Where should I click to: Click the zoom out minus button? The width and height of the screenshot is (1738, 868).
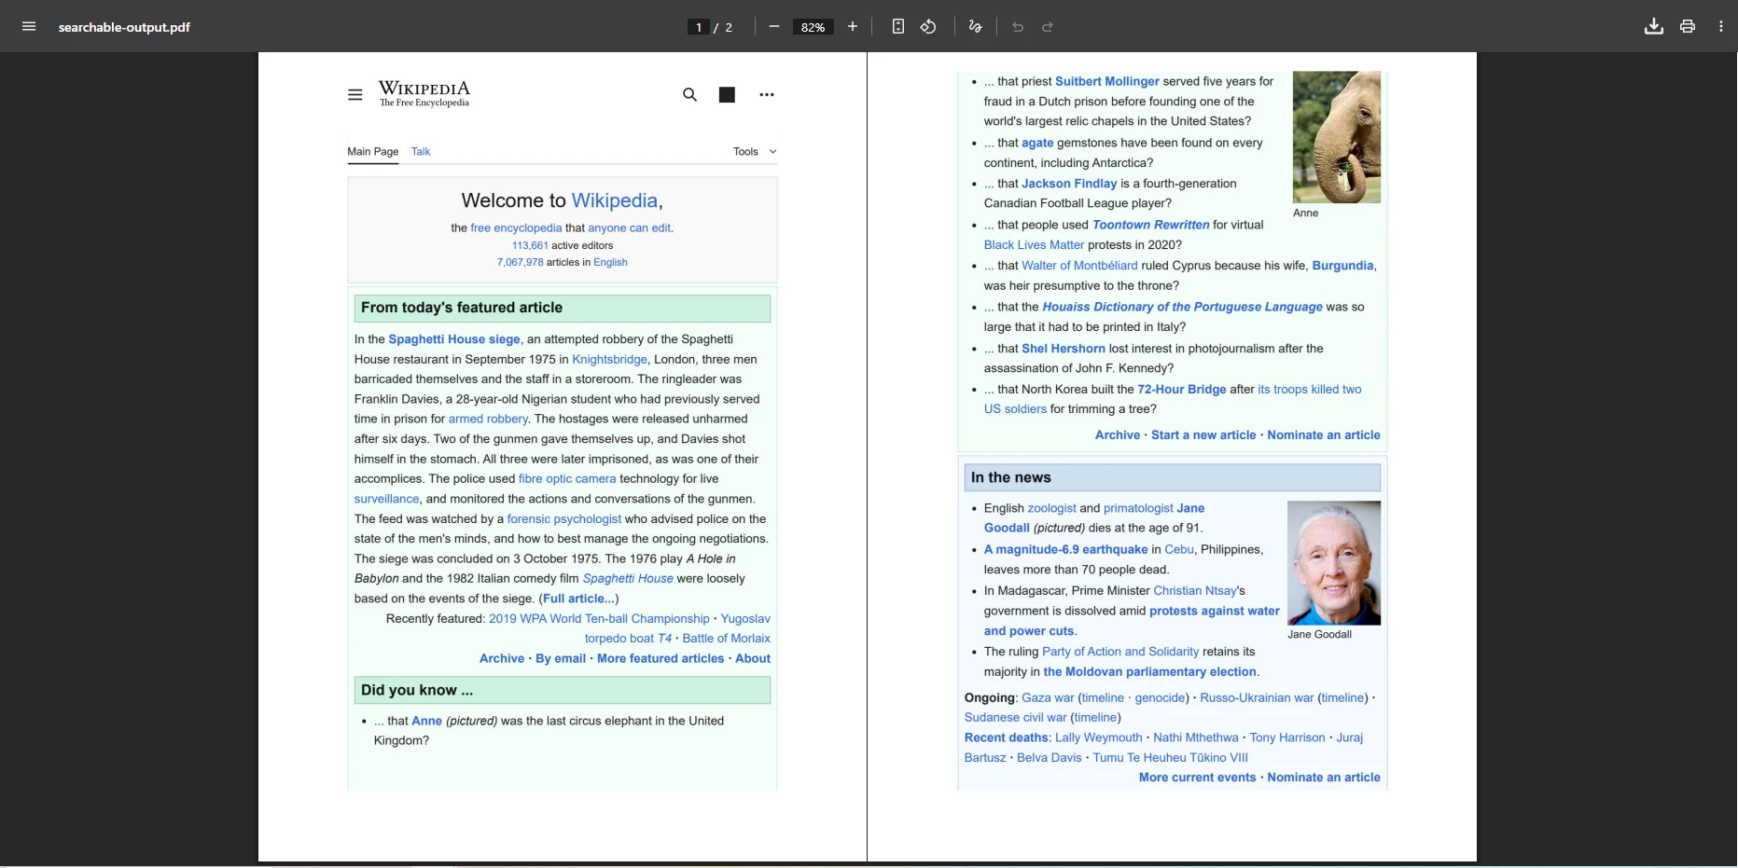click(x=773, y=27)
